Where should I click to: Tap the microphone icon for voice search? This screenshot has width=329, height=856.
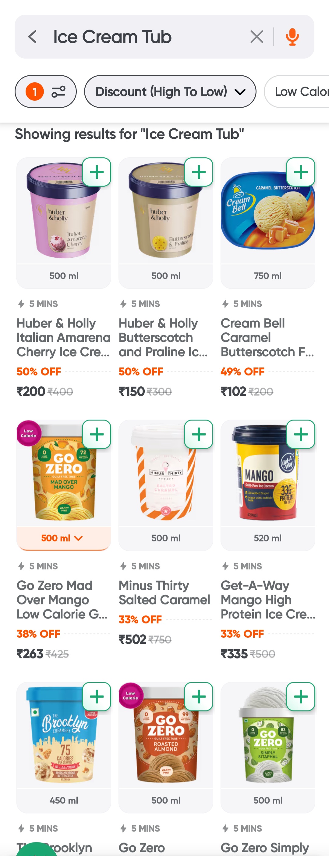pyautogui.click(x=292, y=37)
